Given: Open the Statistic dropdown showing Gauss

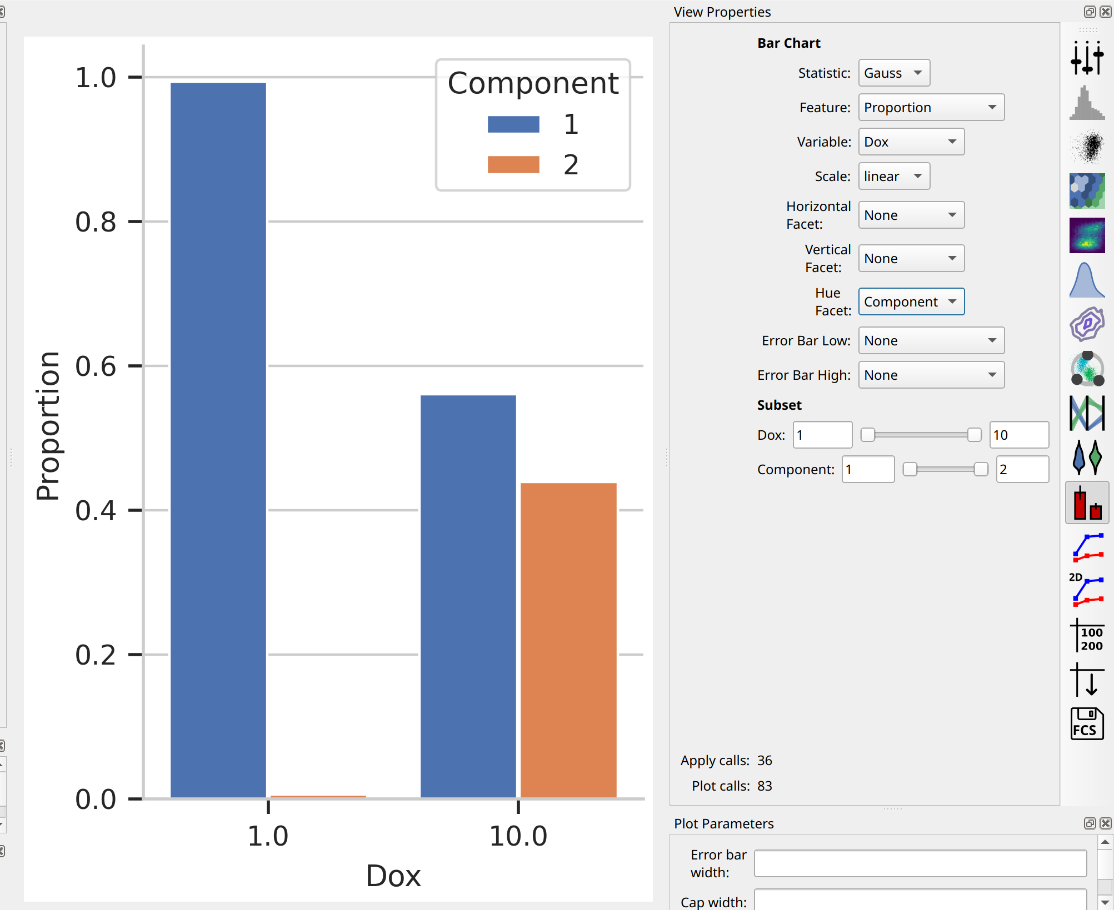Looking at the screenshot, I should (894, 73).
